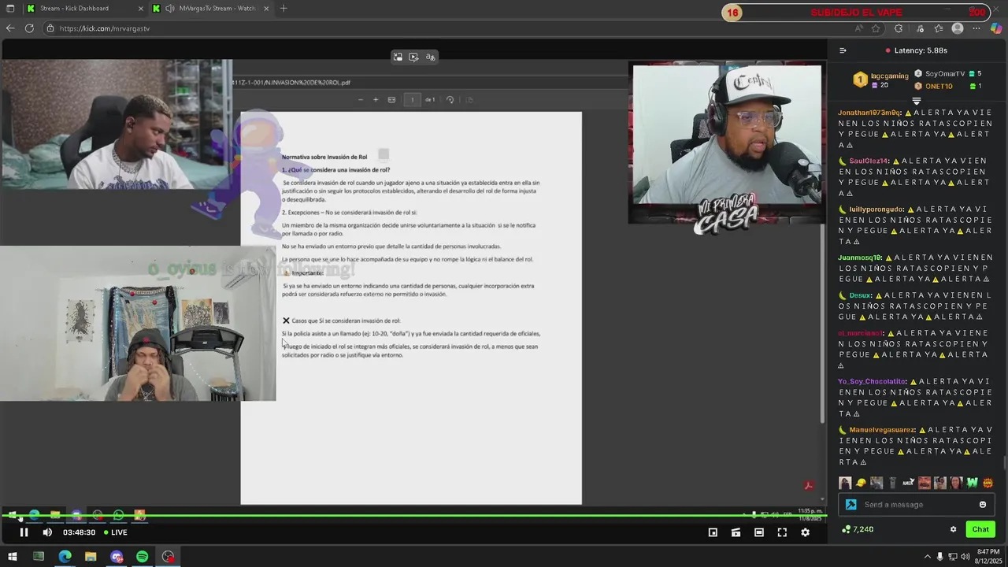Open lagcgaming's first-place leaderboard entry

(882, 79)
